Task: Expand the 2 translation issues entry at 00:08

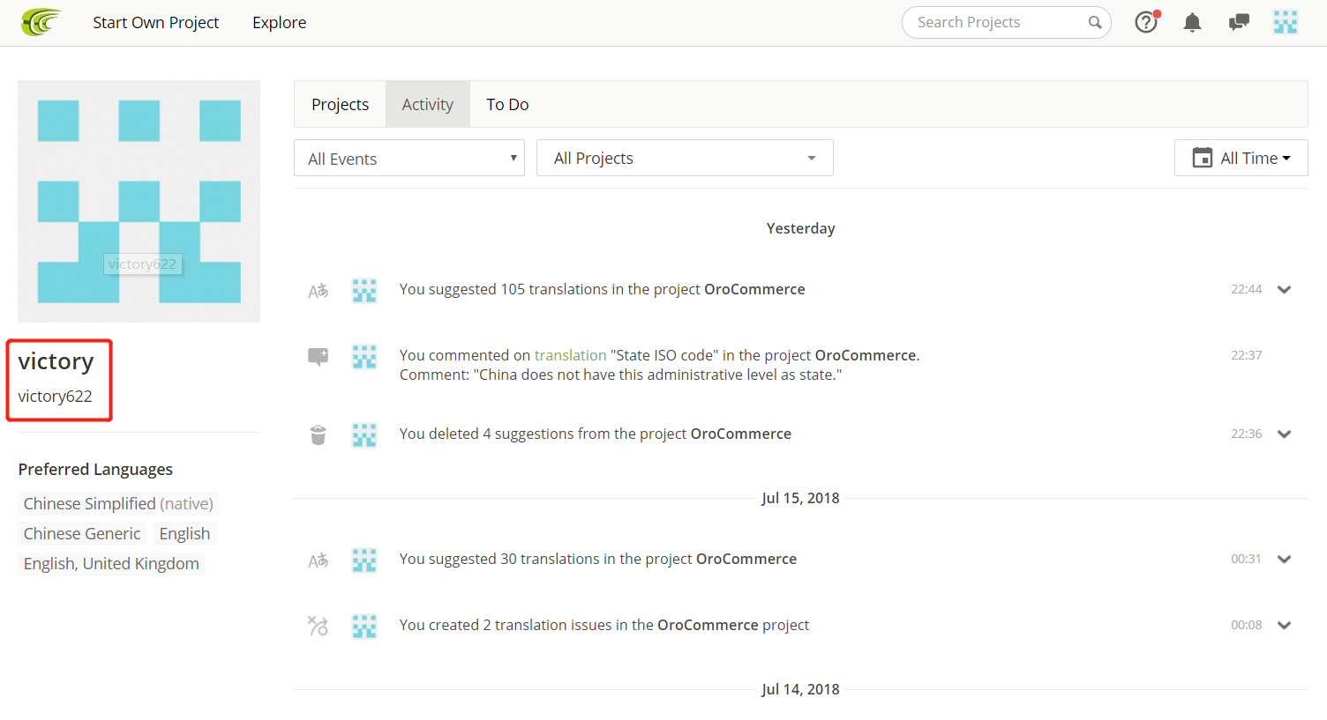Action: click(x=1285, y=626)
